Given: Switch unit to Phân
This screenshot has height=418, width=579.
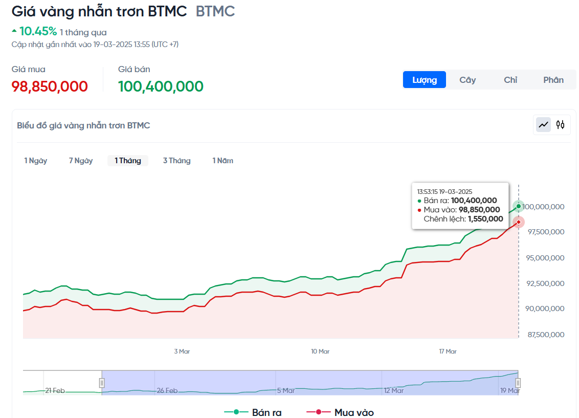Looking at the screenshot, I should (x=553, y=80).
